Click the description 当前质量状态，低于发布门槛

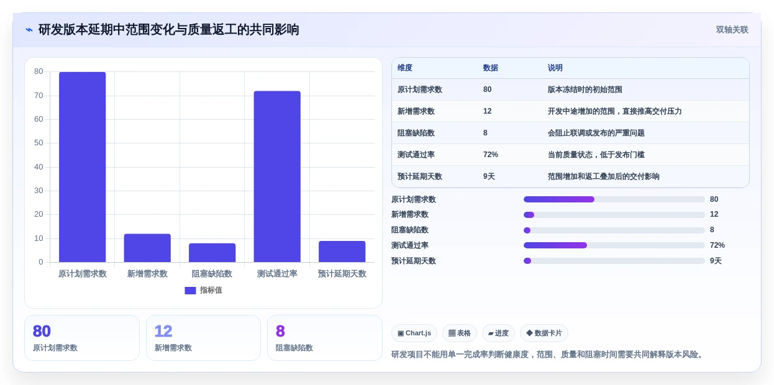(596, 155)
